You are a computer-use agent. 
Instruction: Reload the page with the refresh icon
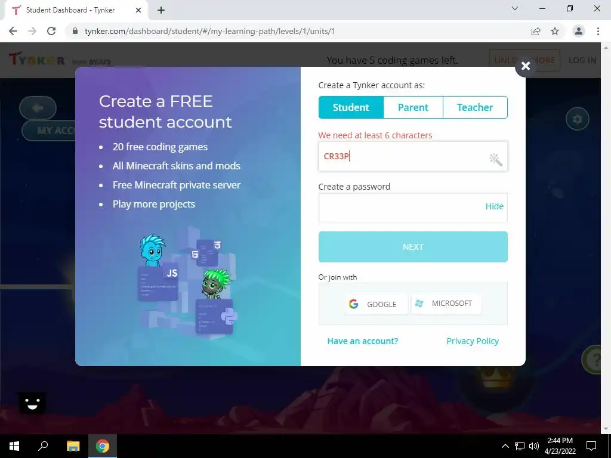click(51, 31)
